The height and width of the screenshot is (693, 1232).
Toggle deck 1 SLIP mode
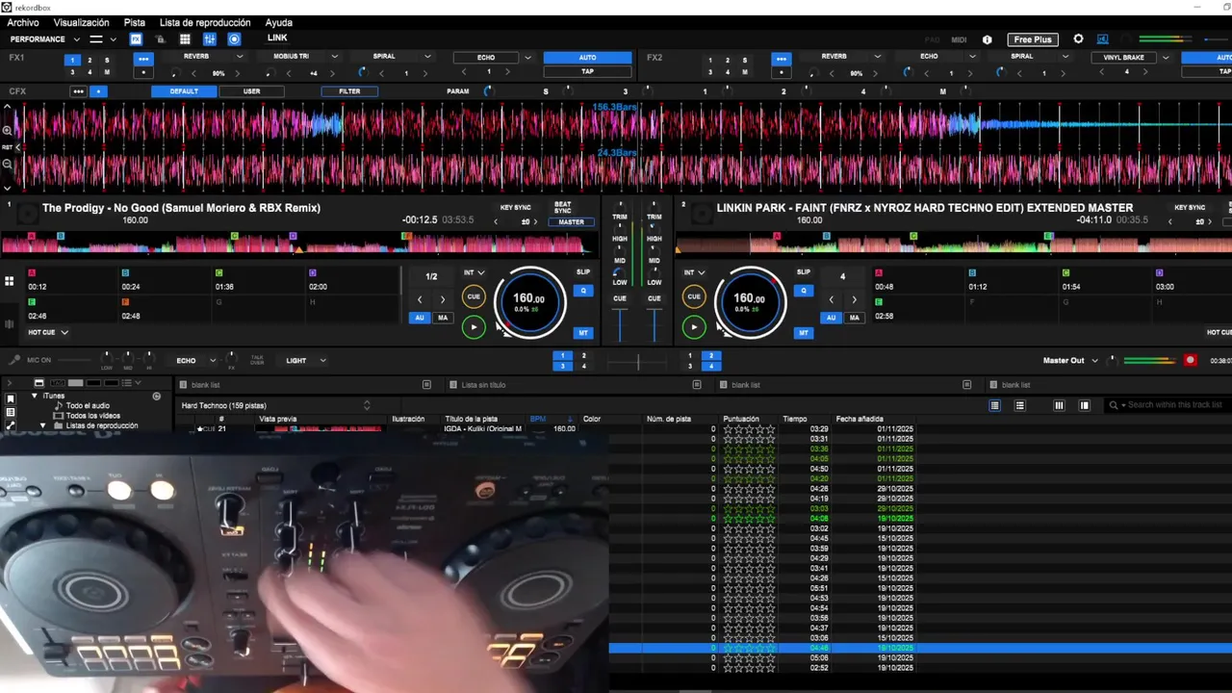coord(583,272)
